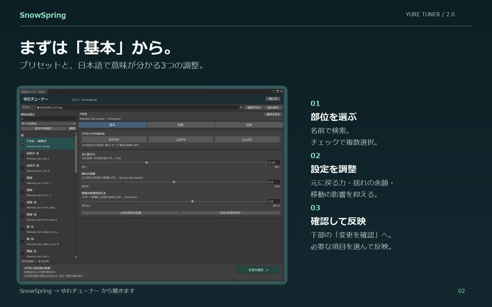The image size is (492, 307).
Task: Click the 'Manuka_hair_ahoge / Advanced' header text
Action: (x=100, y=119)
